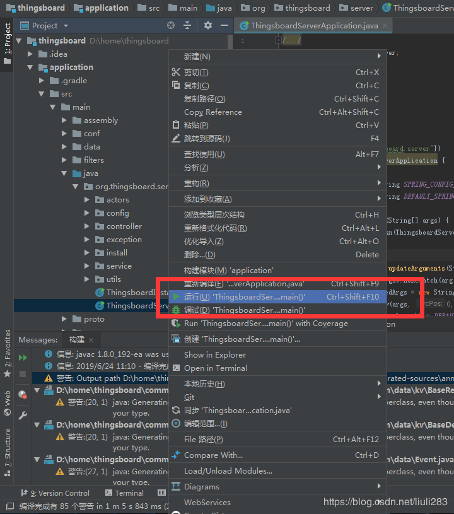Expand the proto folder

pos(64,319)
